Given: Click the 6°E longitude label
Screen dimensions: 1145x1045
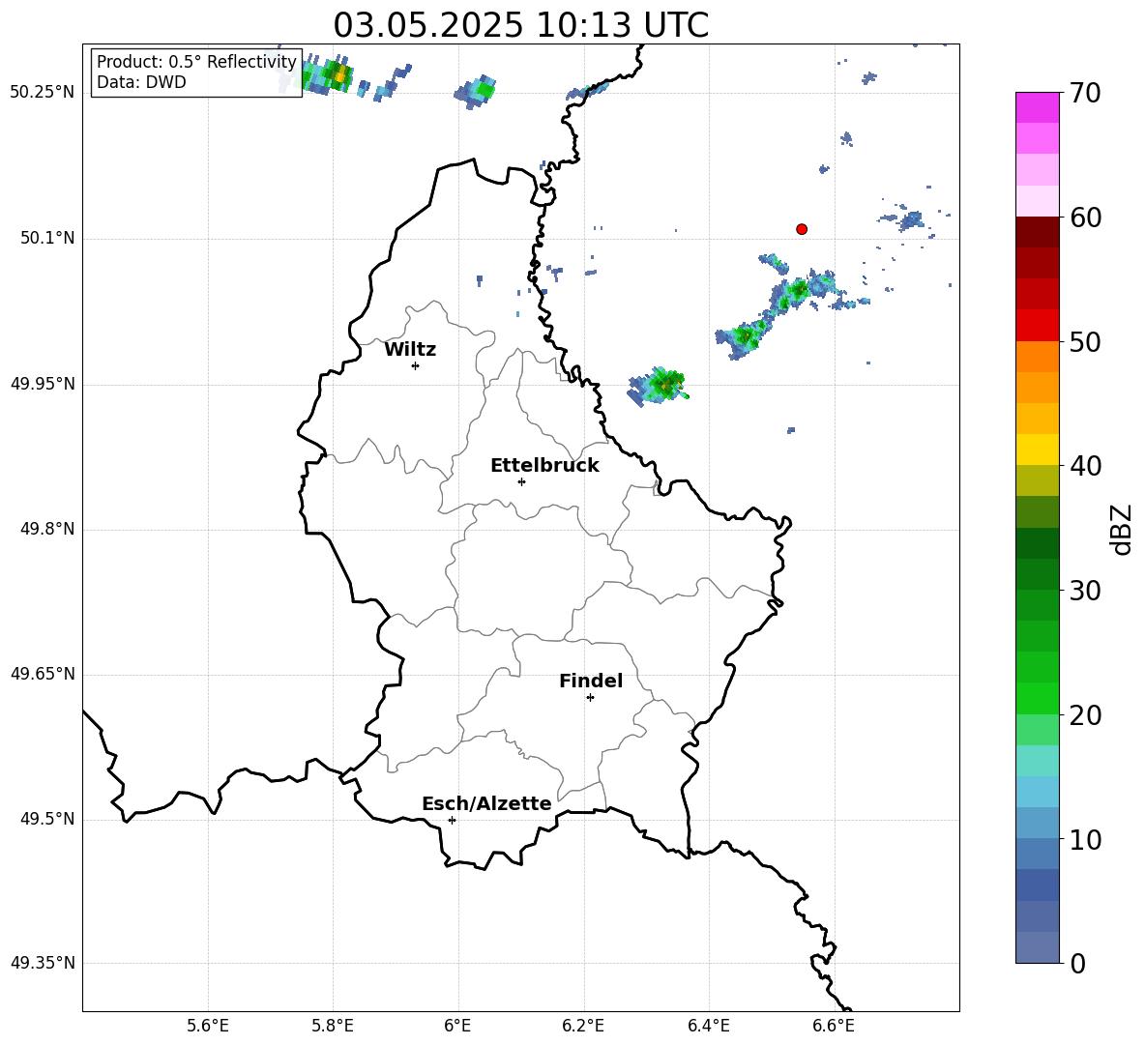Looking at the screenshot, I should 457,1026.
